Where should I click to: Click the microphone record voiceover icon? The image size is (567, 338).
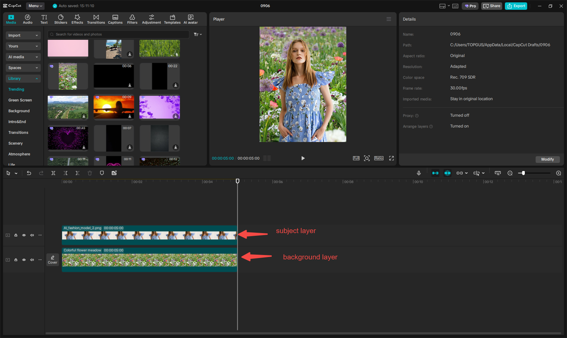tap(418, 173)
